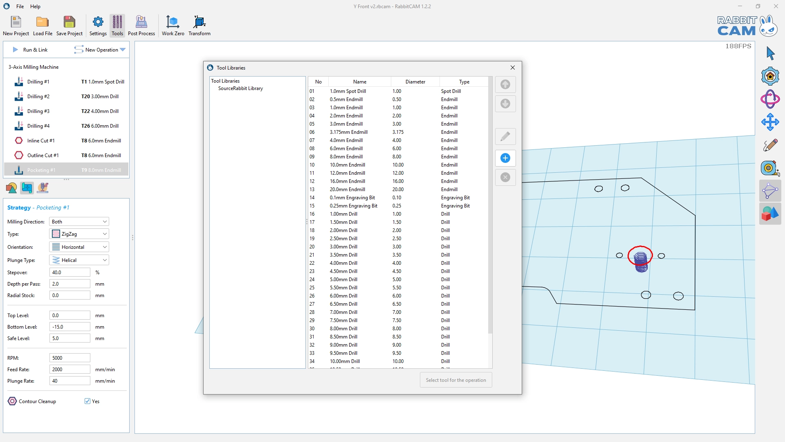Open the File menu
This screenshot has width=785, height=442.
[20, 6]
